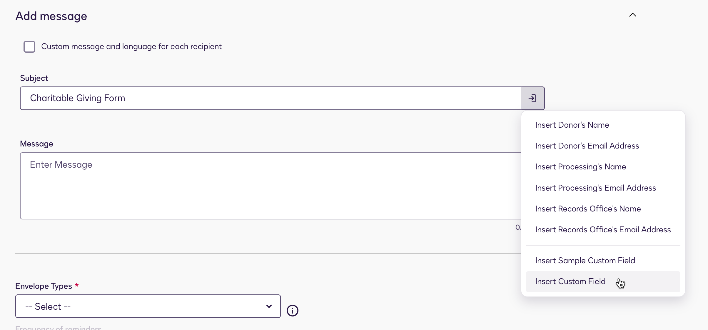Viewport: 708px width, 330px height.
Task: Select "Insert Records Office's Name"
Action: click(588, 209)
